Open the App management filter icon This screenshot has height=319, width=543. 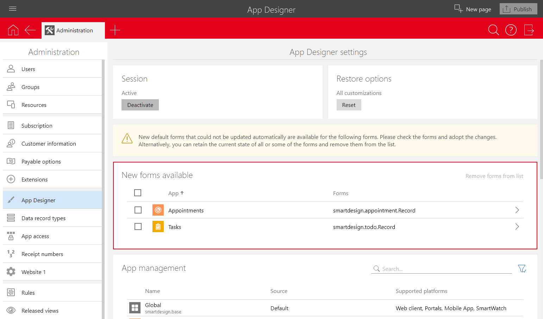522,269
